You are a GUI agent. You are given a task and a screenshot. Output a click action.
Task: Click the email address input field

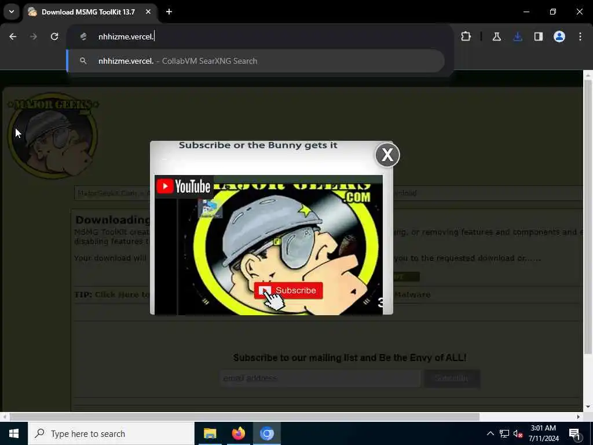tap(320, 378)
